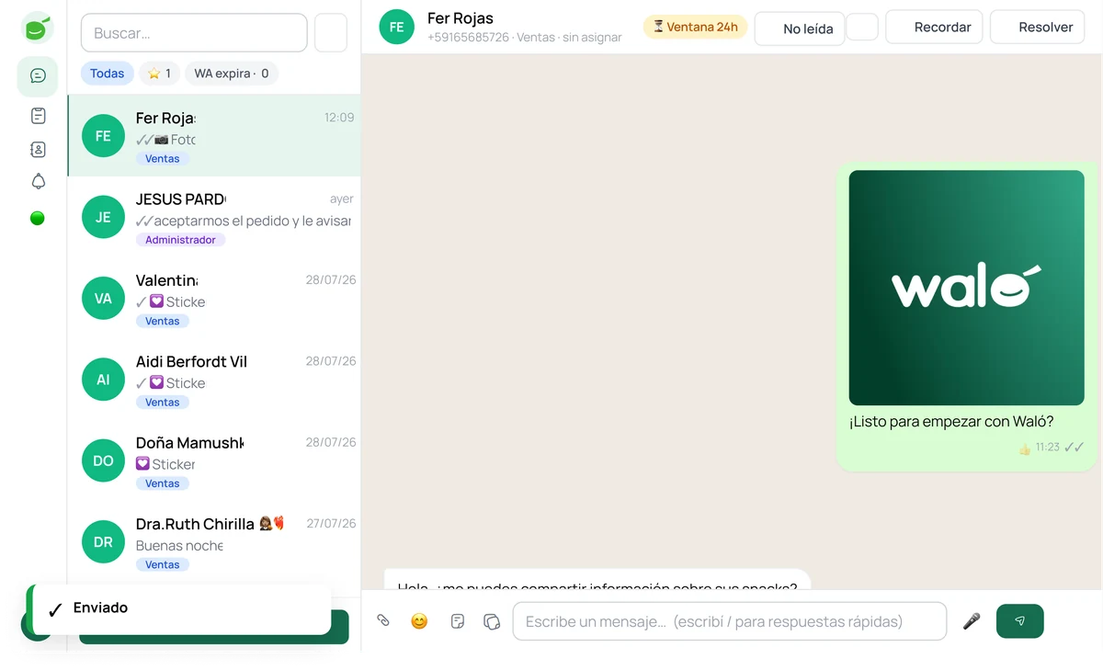
Task: Click the paperclip attach file icon
Action: click(383, 621)
